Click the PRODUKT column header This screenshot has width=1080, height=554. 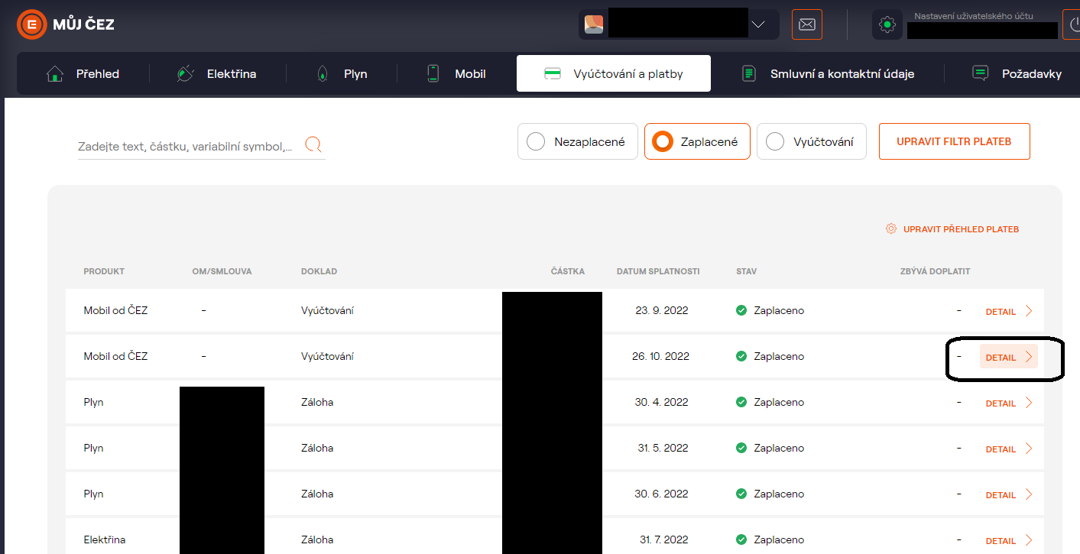coord(104,271)
